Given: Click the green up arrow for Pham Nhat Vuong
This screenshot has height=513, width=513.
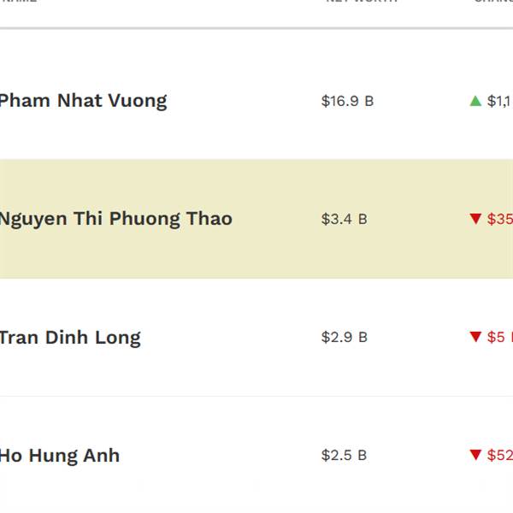Looking at the screenshot, I should [x=475, y=101].
